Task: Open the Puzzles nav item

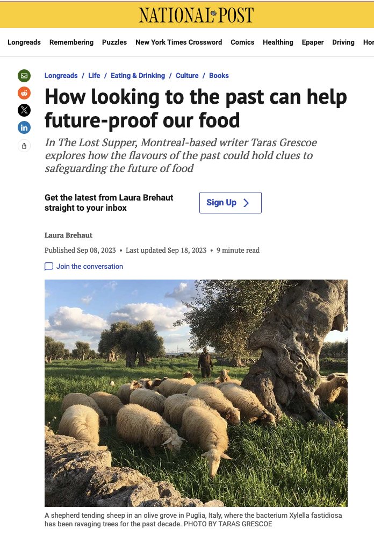Action: (114, 42)
